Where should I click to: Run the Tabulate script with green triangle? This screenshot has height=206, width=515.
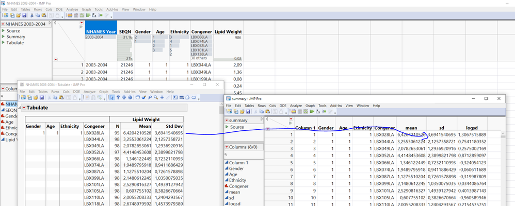point(4,43)
